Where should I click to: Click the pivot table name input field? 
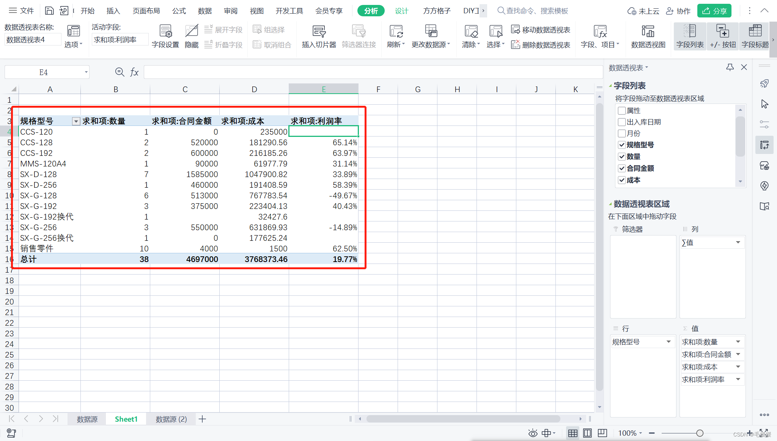click(33, 39)
